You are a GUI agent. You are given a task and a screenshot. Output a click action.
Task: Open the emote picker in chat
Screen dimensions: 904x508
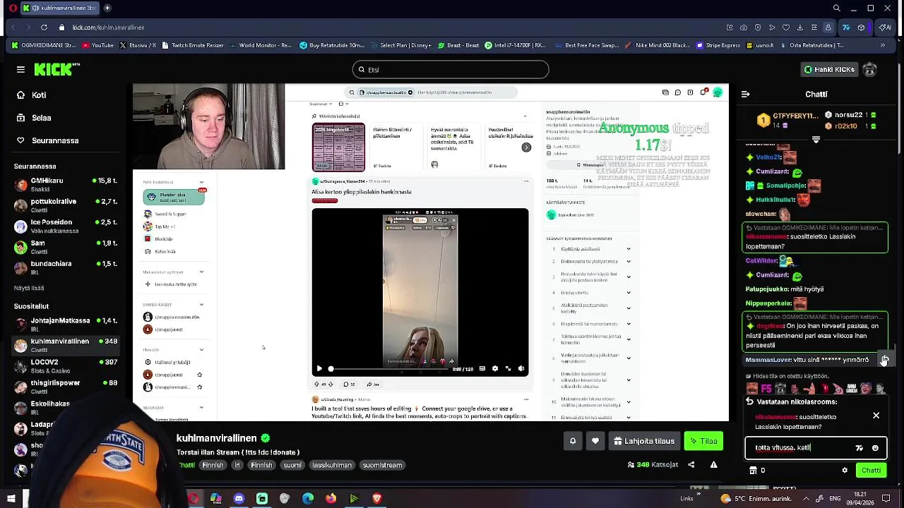click(x=875, y=448)
